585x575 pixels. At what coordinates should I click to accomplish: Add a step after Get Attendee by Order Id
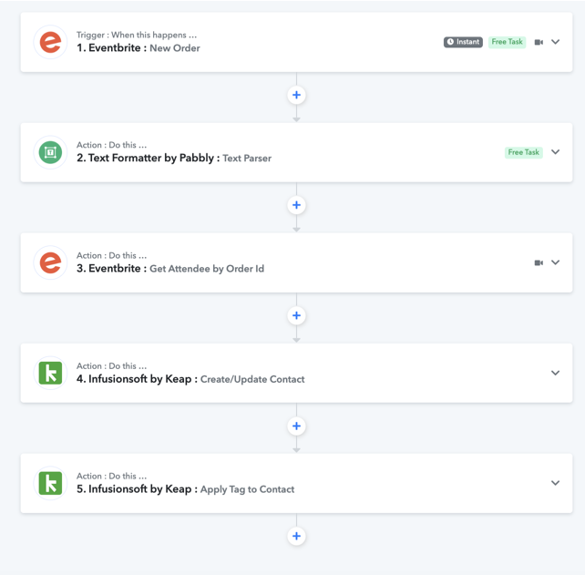click(x=297, y=315)
